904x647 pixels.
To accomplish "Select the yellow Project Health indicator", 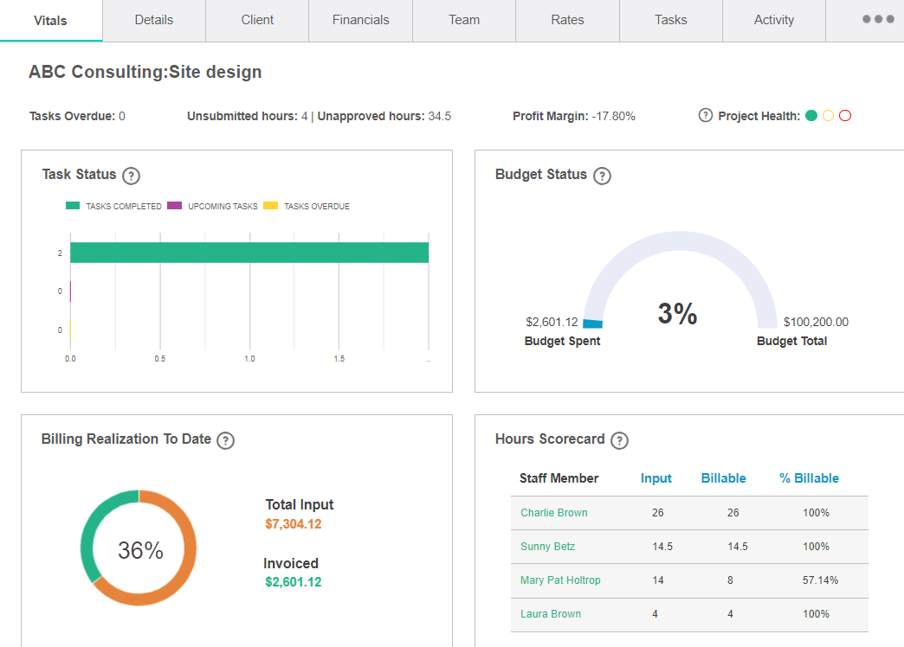I will click(829, 116).
